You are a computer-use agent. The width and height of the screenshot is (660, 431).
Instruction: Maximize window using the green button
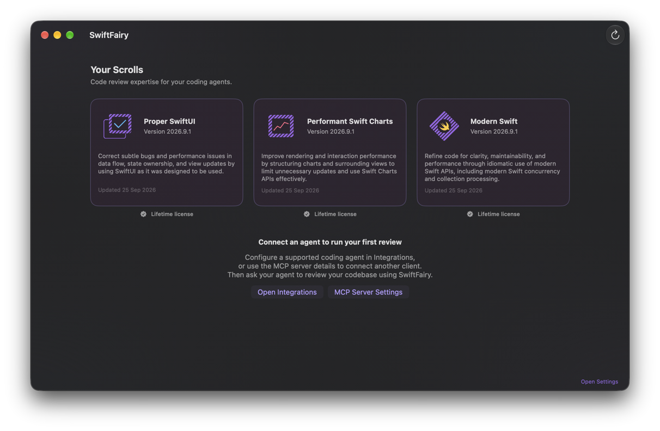pos(70,35)
